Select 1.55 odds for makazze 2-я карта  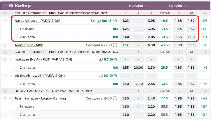point(125,68)
